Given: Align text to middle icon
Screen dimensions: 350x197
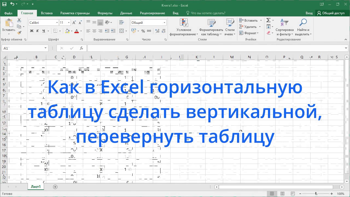Looking at the screenshot, I should tap(94, 22).
